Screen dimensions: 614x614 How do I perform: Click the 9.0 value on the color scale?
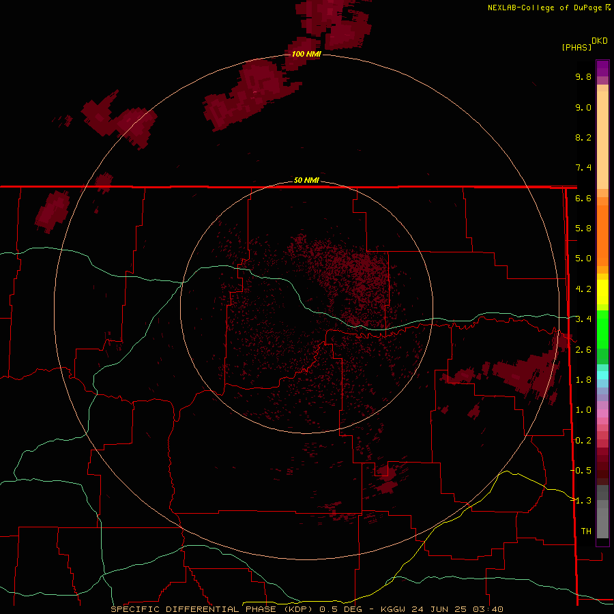pos(583,107)
